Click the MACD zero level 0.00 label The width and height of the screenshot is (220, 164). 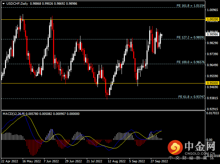coord(209,140)
